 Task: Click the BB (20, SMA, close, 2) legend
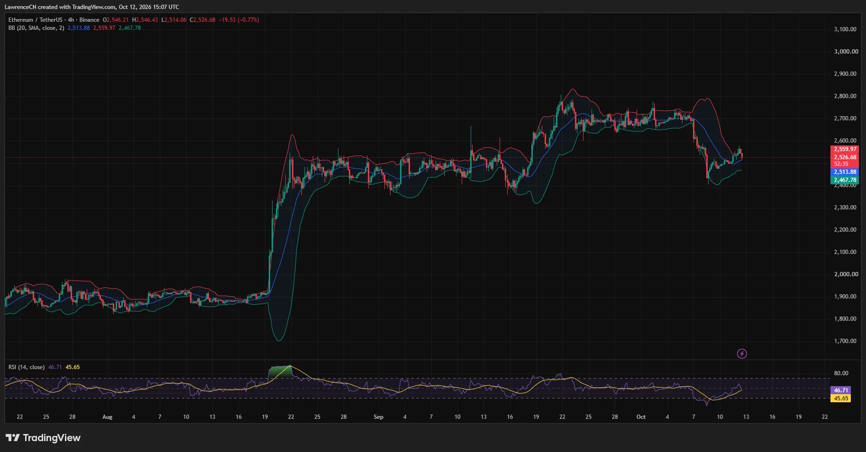click(x=36, y=28)
